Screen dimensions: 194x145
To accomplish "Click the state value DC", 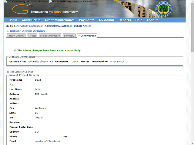I will point(36,113).
